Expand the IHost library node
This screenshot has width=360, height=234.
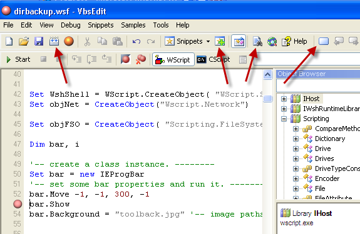coord(284,99)
